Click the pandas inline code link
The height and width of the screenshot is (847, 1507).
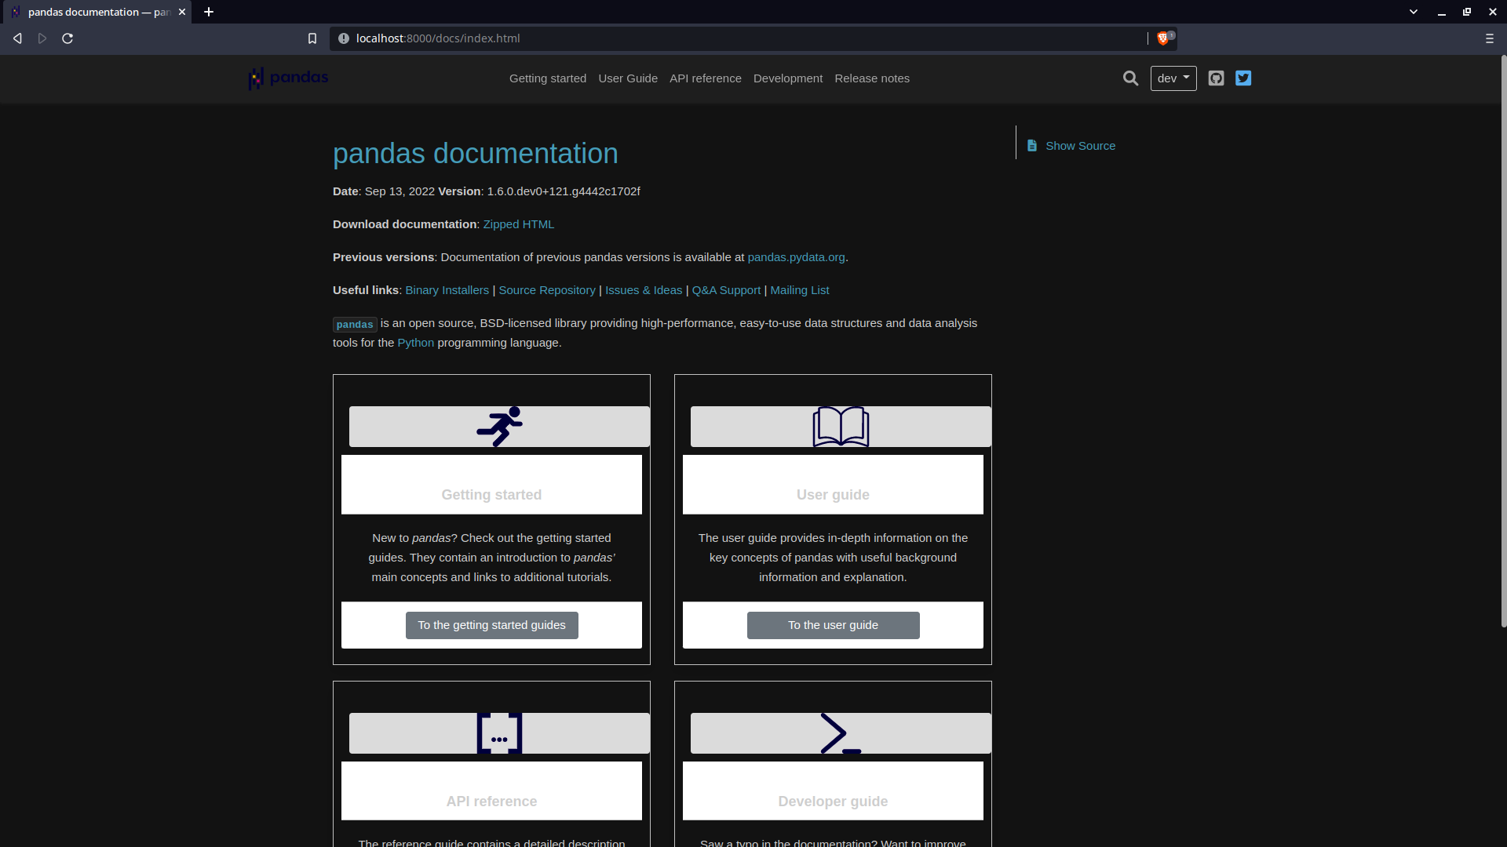355,324
